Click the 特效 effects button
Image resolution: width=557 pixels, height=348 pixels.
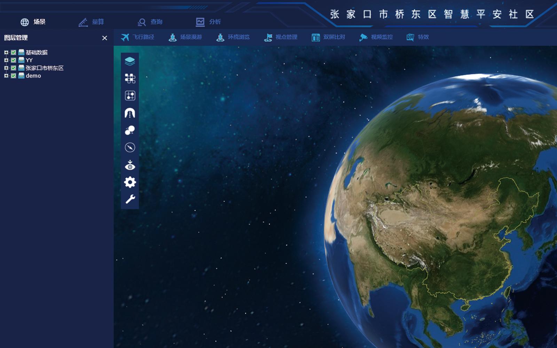tap(418, 37)
